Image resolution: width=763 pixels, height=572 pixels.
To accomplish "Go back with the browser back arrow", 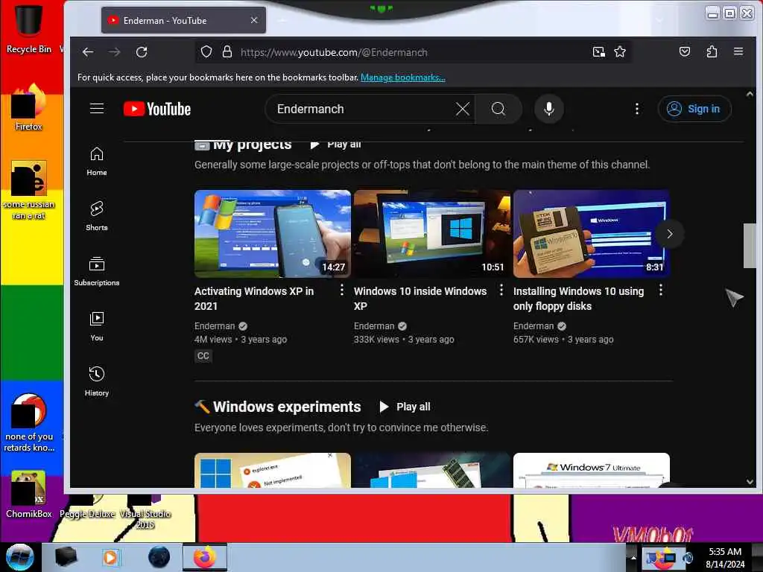I will [88, 52].
